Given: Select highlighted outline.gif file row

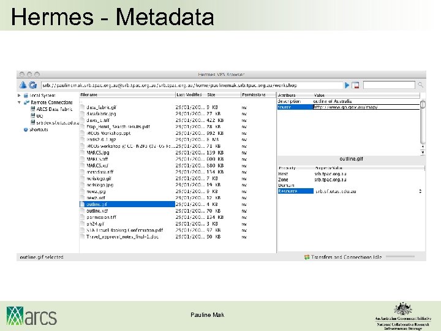Looking at the screenshot, I should (x=127, y=204).
